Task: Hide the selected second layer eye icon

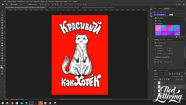Action: [155, 87]
